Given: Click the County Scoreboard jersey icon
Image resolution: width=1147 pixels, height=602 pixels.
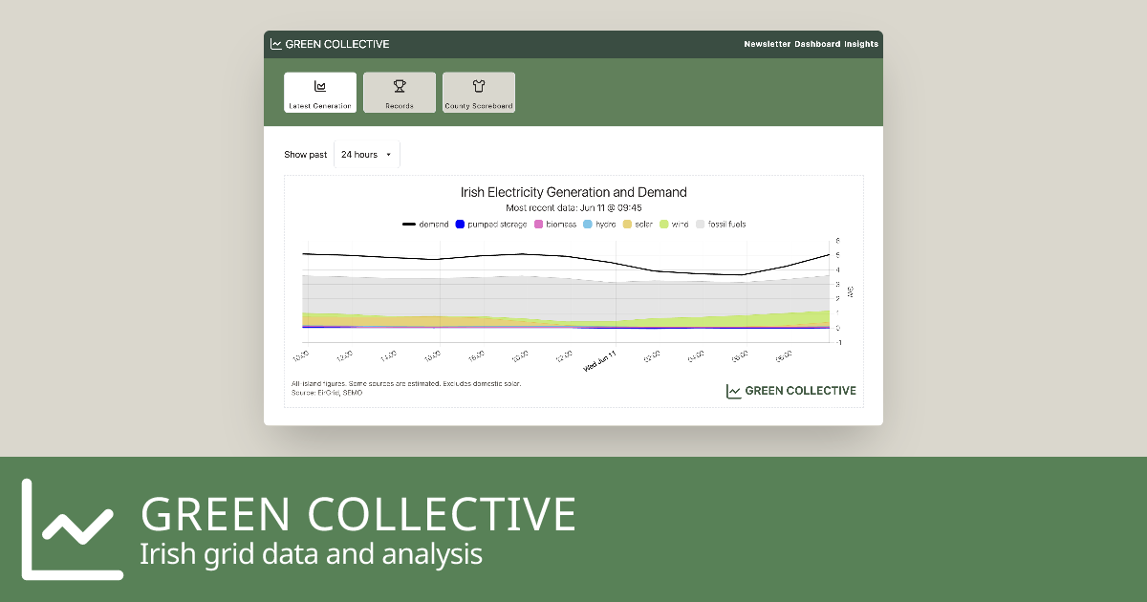Looking at the screenshot, I should [x=478, y=84].
